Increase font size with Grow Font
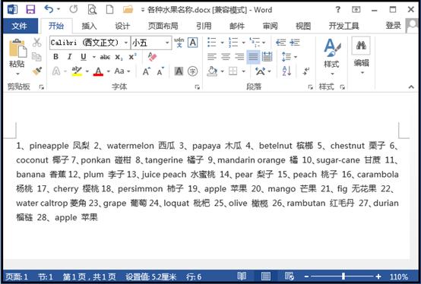This screenshot has width=421, height=284. tap(147, 71)
